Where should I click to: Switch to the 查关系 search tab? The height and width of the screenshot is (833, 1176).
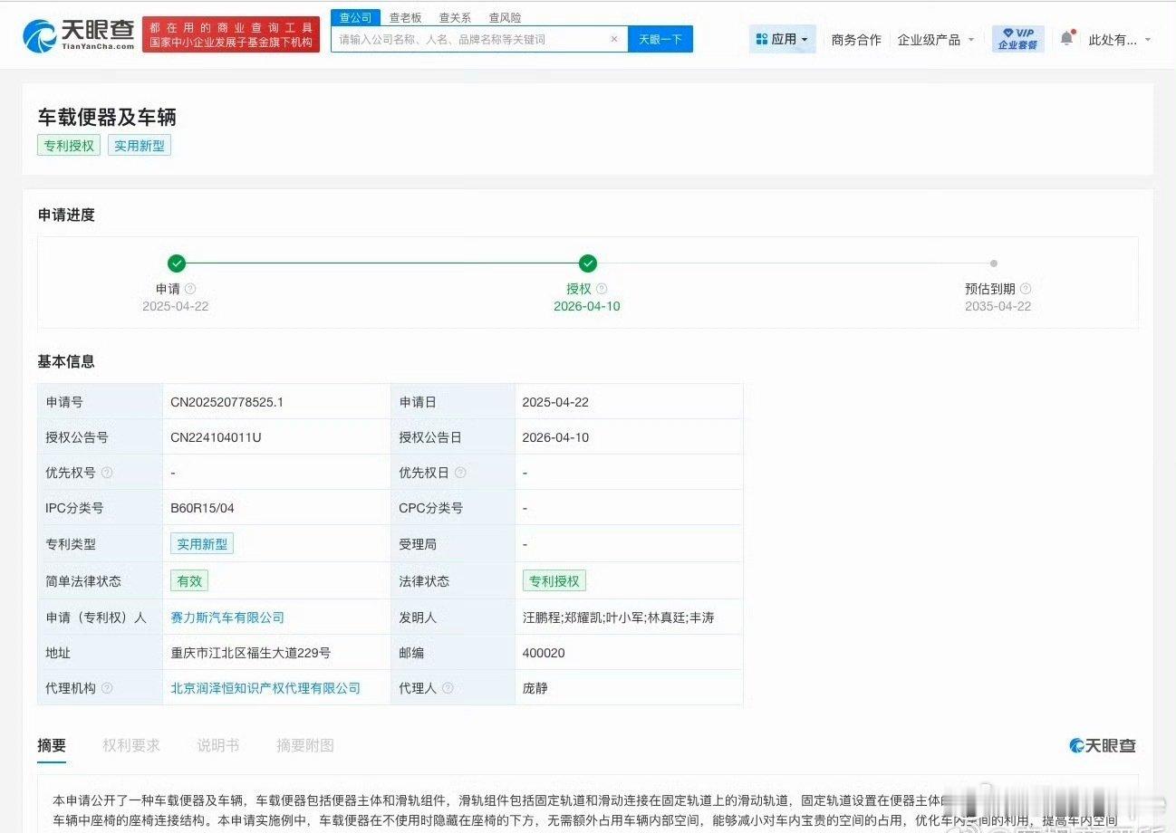[x=455, y=17]
